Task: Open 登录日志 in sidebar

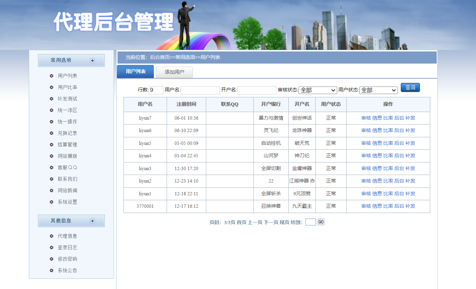Action: coord(67,247)
